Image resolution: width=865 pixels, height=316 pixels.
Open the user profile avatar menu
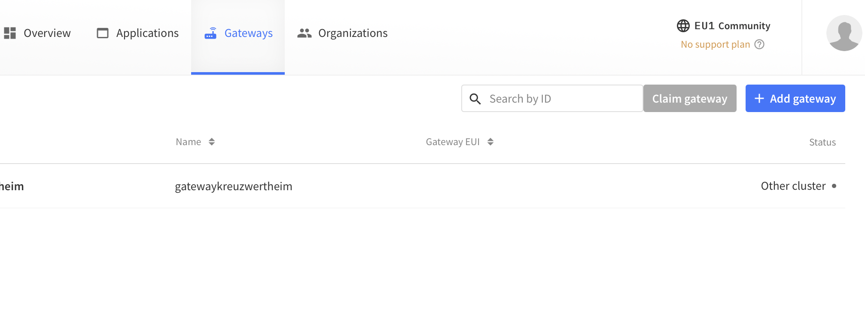point(844,33)
